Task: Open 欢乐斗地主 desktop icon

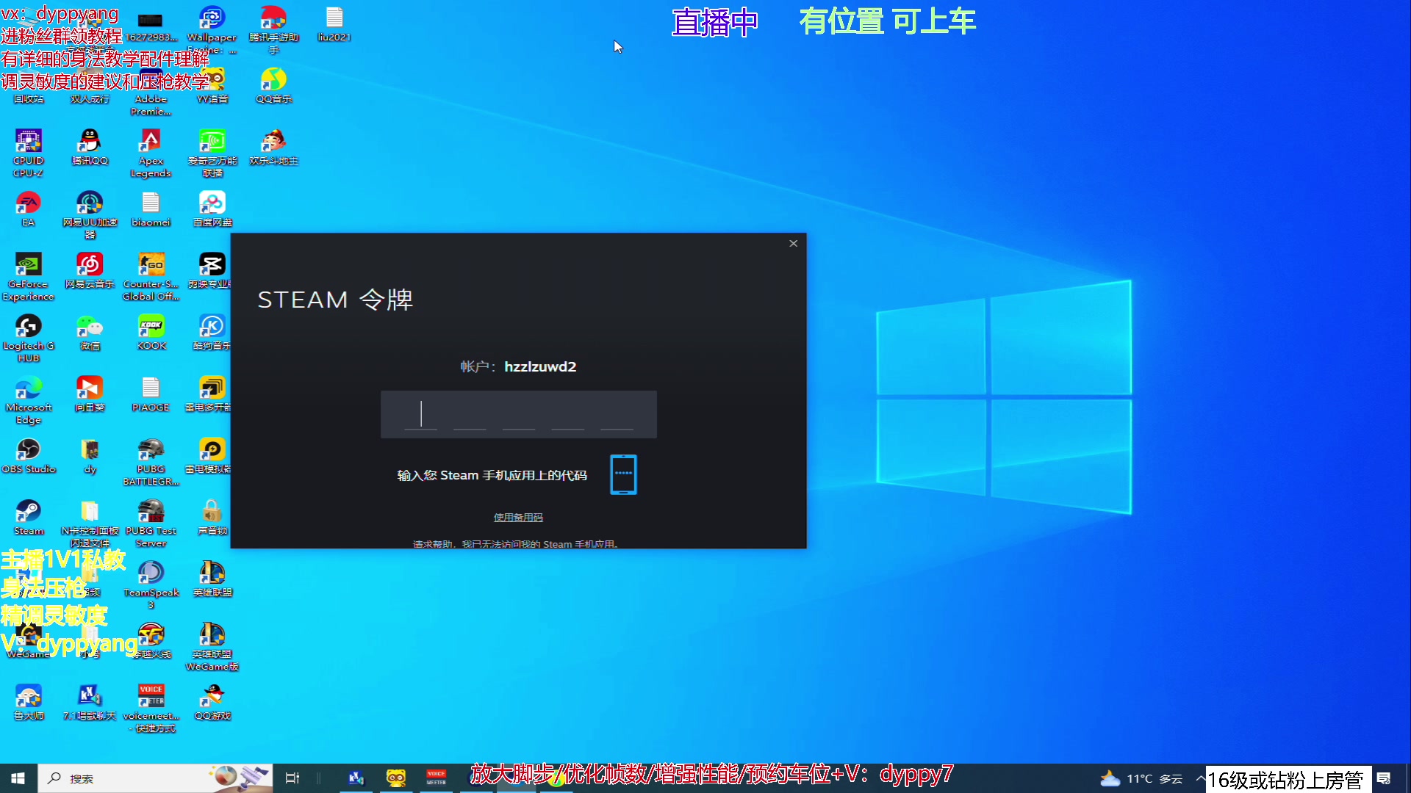Action: pos(273,147)
